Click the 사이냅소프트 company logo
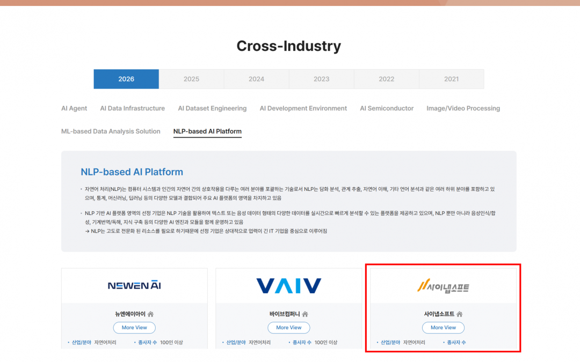The height and width of the screenshot is (362, 580). [x=443, y=286]
